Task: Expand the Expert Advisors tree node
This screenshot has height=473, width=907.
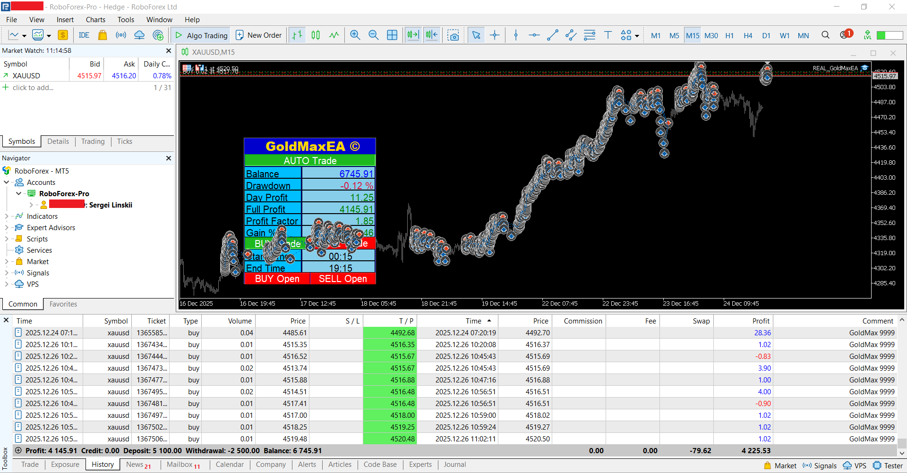Action: [x=6, y=227]
